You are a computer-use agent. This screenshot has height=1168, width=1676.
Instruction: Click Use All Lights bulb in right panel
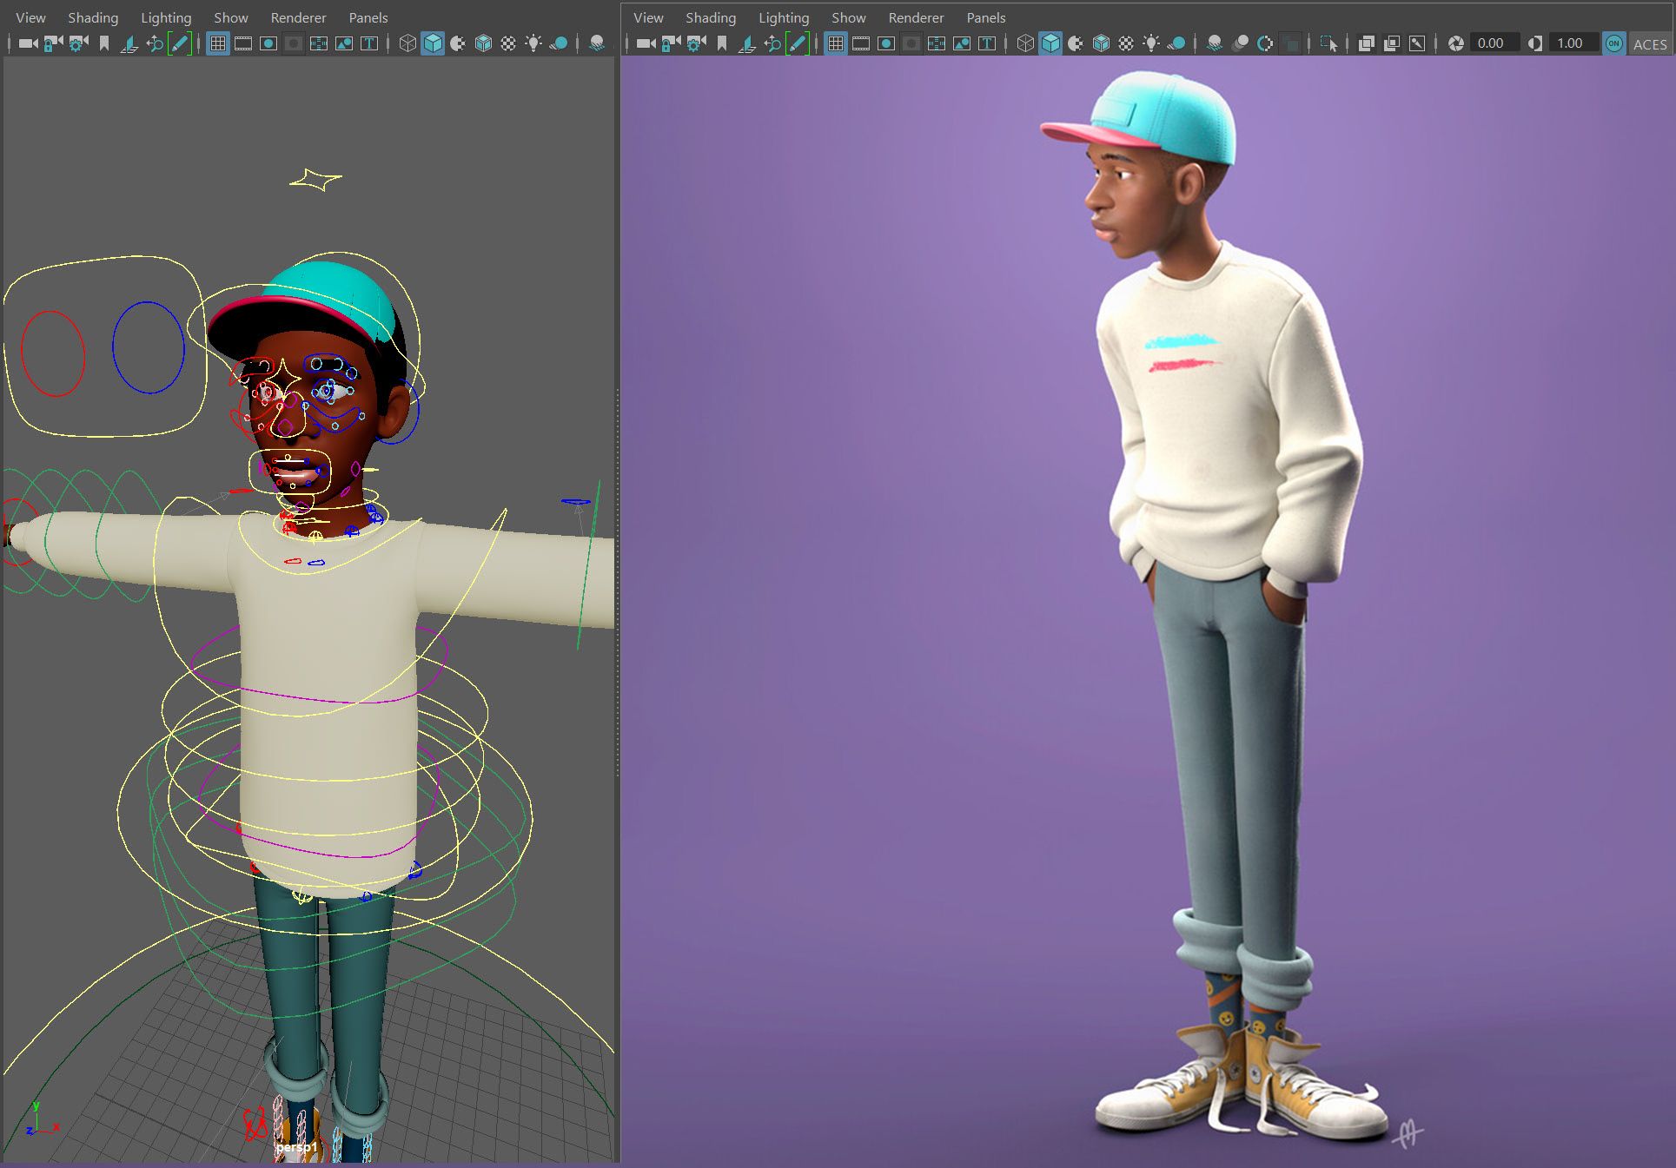coord(1151,43)
